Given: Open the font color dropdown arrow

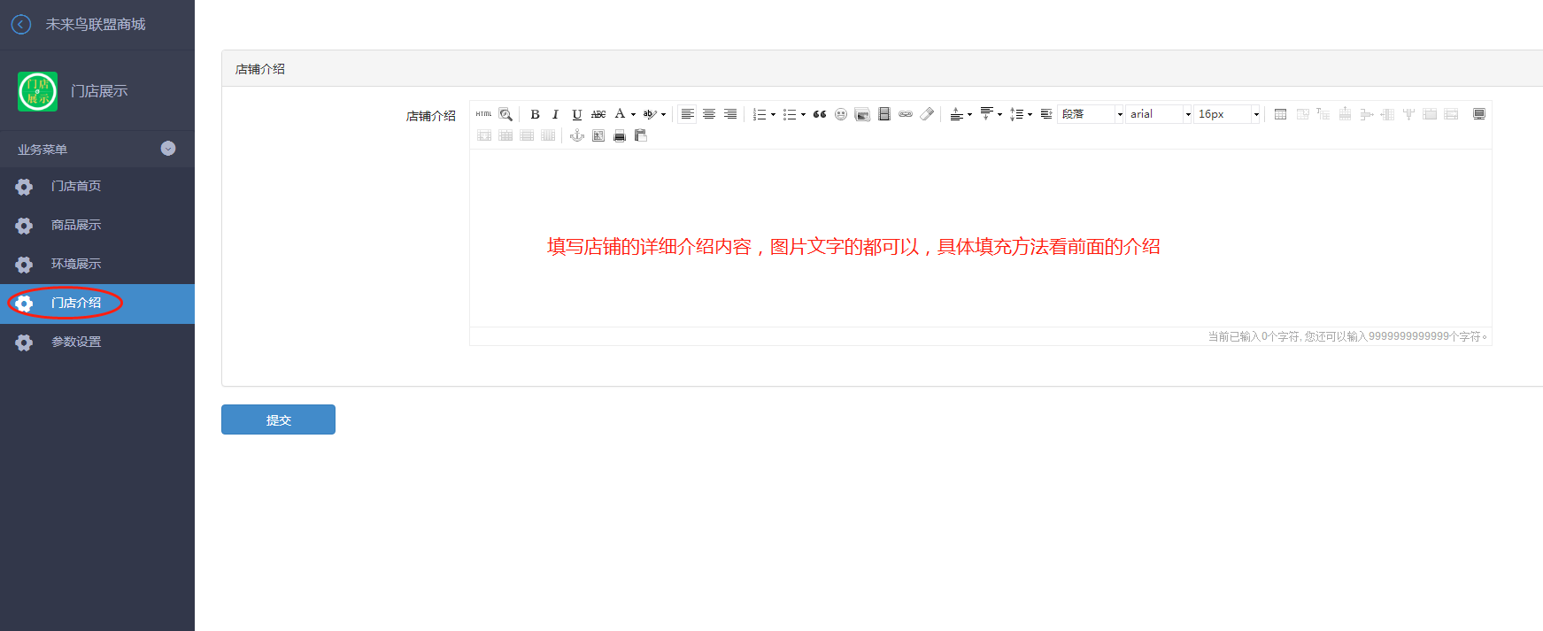Looking at the screenshot, I should pos(633,114).
